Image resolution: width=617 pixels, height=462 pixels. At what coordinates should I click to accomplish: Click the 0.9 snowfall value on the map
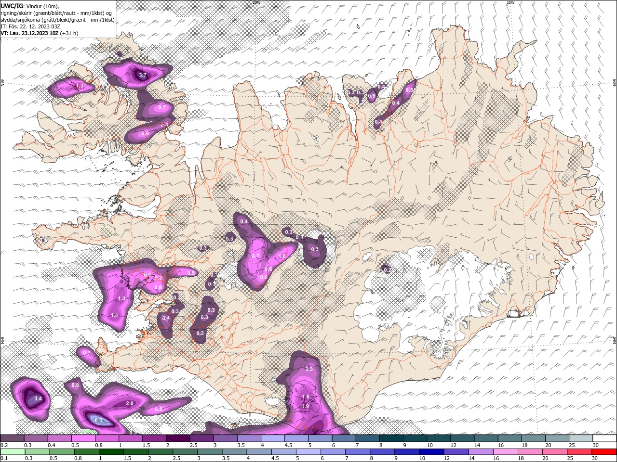(x=191, y=273)
